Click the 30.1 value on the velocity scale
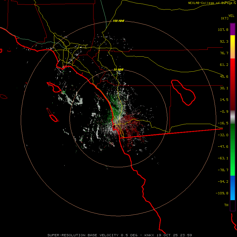 pyautogui.click(x=224, y=88)
